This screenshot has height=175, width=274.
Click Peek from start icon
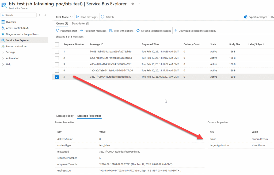pyautogui.click(x=58, y=31)
